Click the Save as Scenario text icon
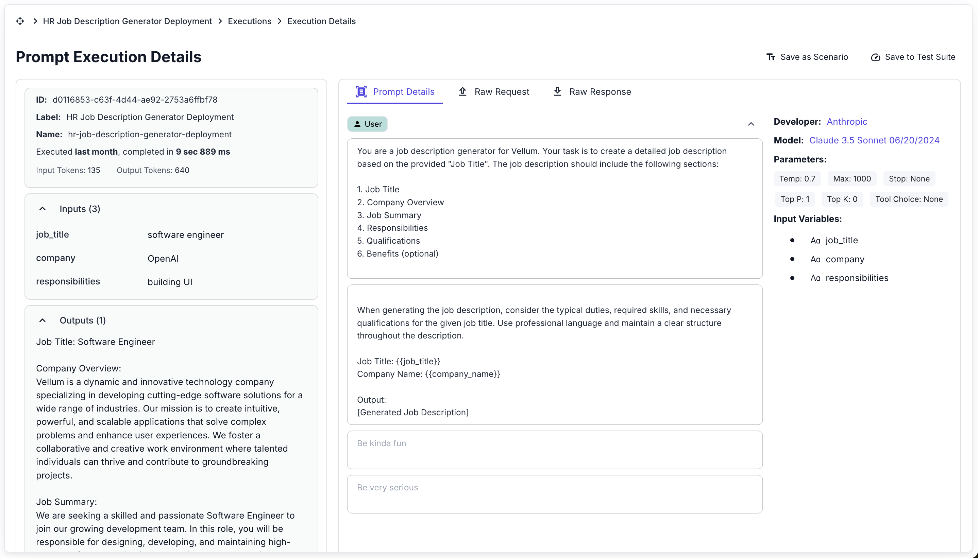Screen dimensions: 978x558 771,57
